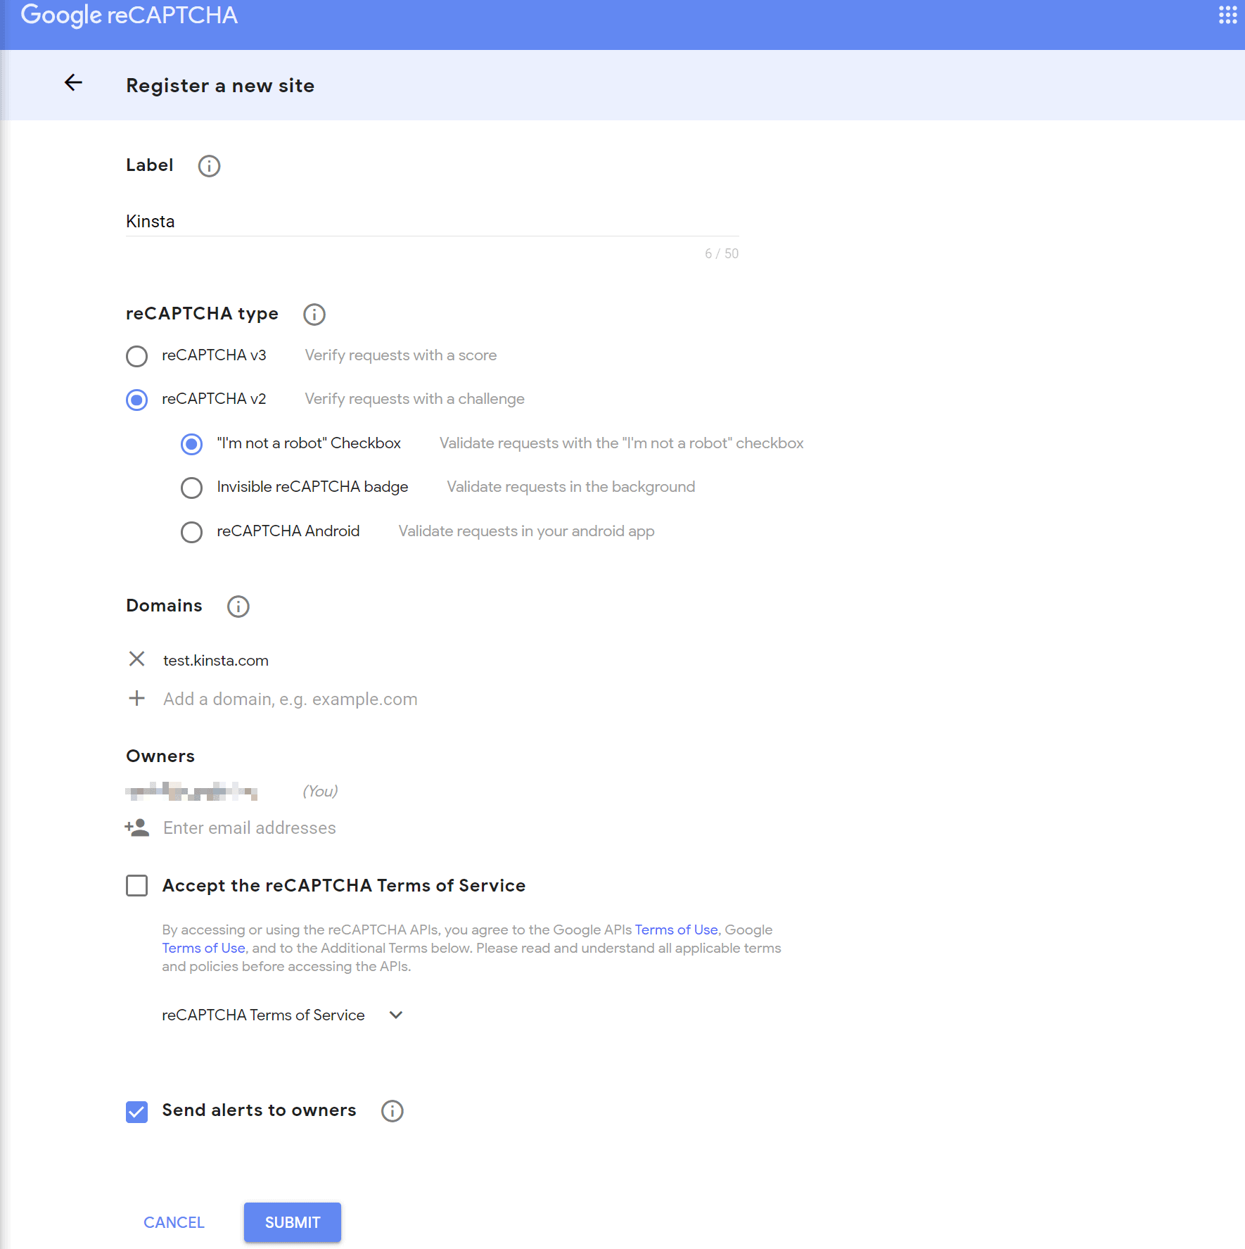Remove test.kinsta.com with the X icon
The image size is (1245, 1249).
tap(136, 659)
